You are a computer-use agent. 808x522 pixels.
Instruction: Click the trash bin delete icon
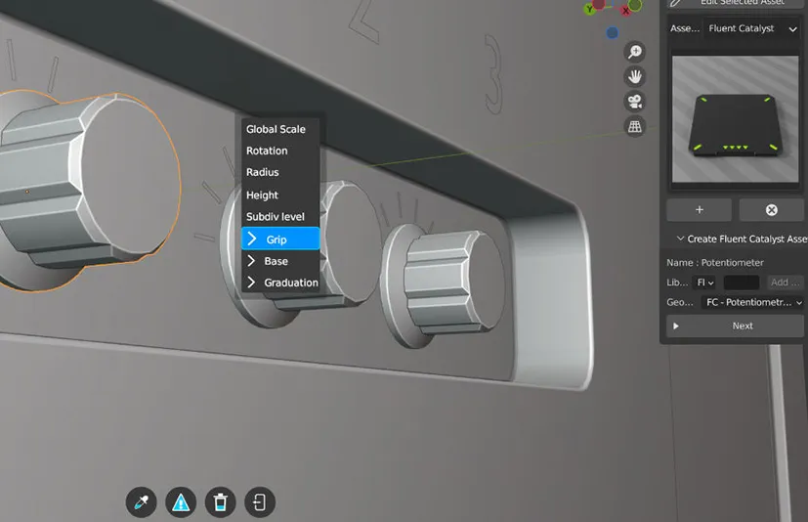221,502
